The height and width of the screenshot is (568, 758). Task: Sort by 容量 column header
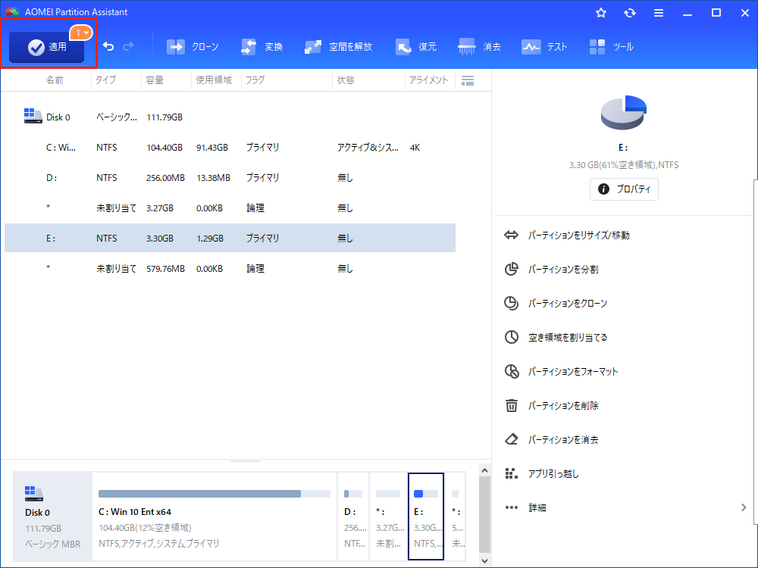(x=155, y=80)
